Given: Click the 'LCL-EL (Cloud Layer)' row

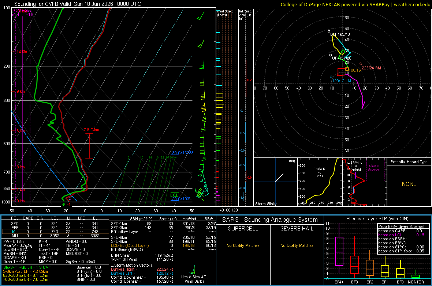Looking at the screenshot, I should (163, 245).
